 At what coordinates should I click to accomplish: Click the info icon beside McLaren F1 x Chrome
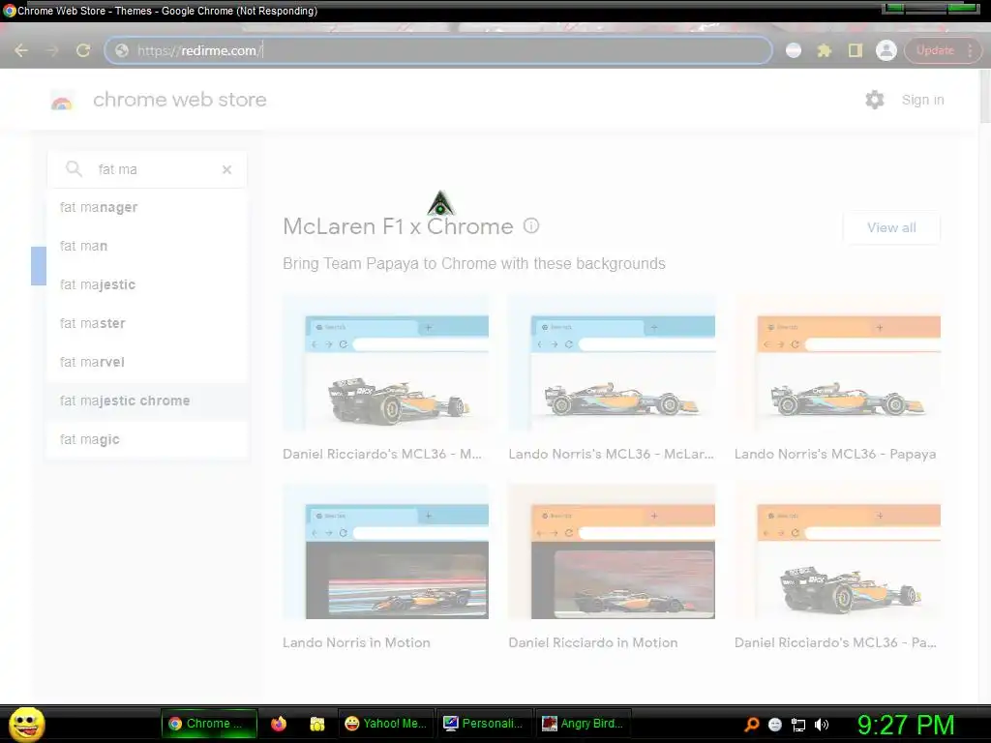pyautogui.click(x=531, y=225)
